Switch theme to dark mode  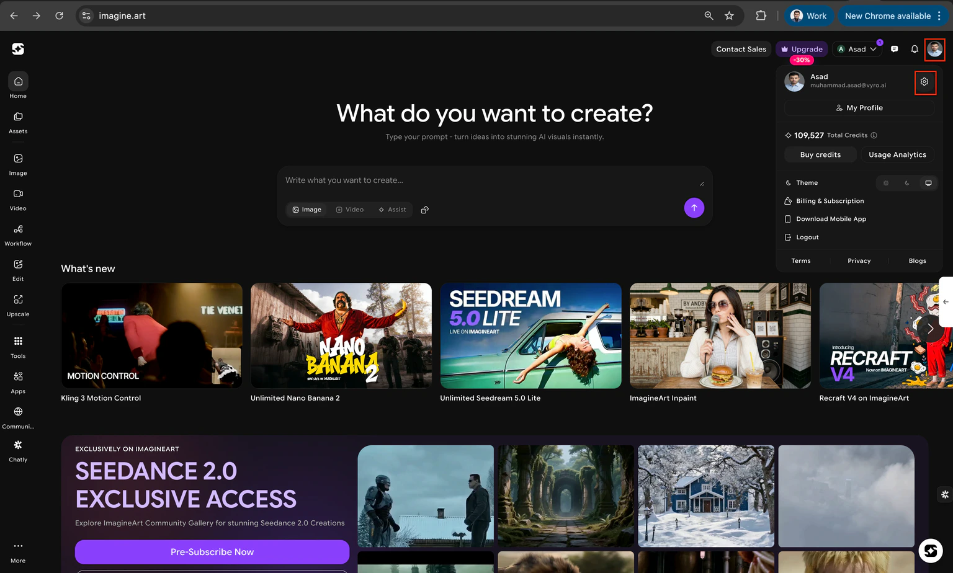tap(907, 183)
